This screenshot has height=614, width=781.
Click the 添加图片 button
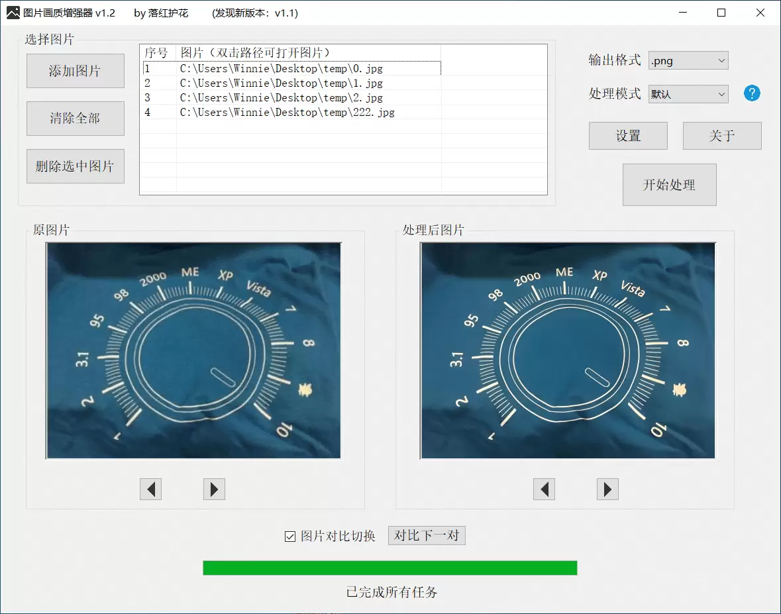[x=76, y=71]
